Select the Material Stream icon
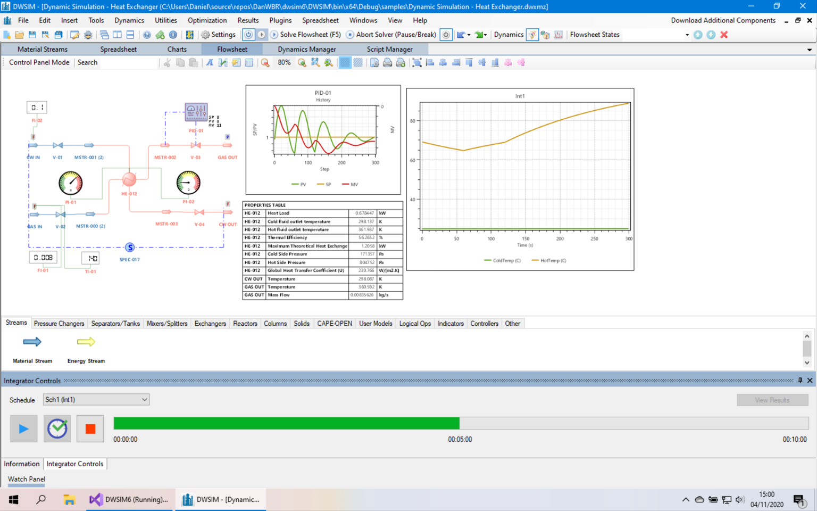This screenshot has width=817, height=511. [32, 342]
